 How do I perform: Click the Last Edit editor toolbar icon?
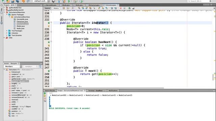click(64, 8)
